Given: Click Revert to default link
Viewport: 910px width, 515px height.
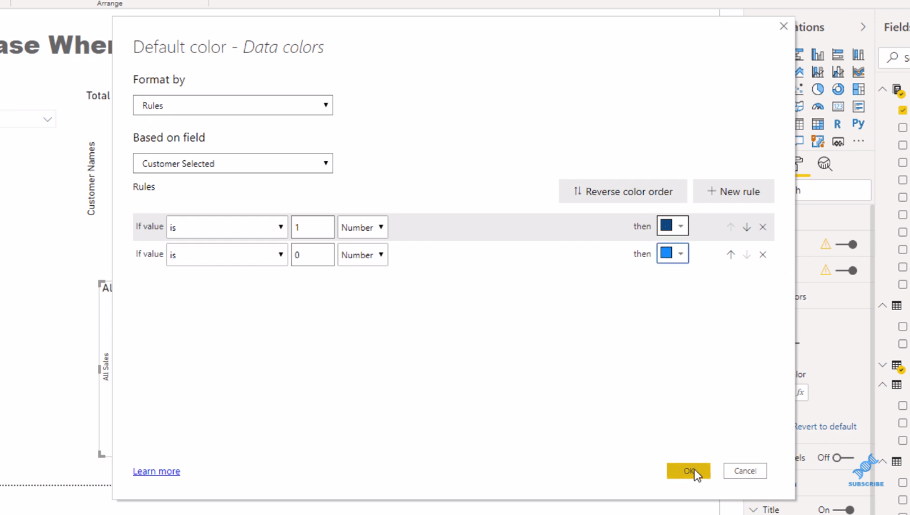Looking at the screenshot, I should (825, 426).
